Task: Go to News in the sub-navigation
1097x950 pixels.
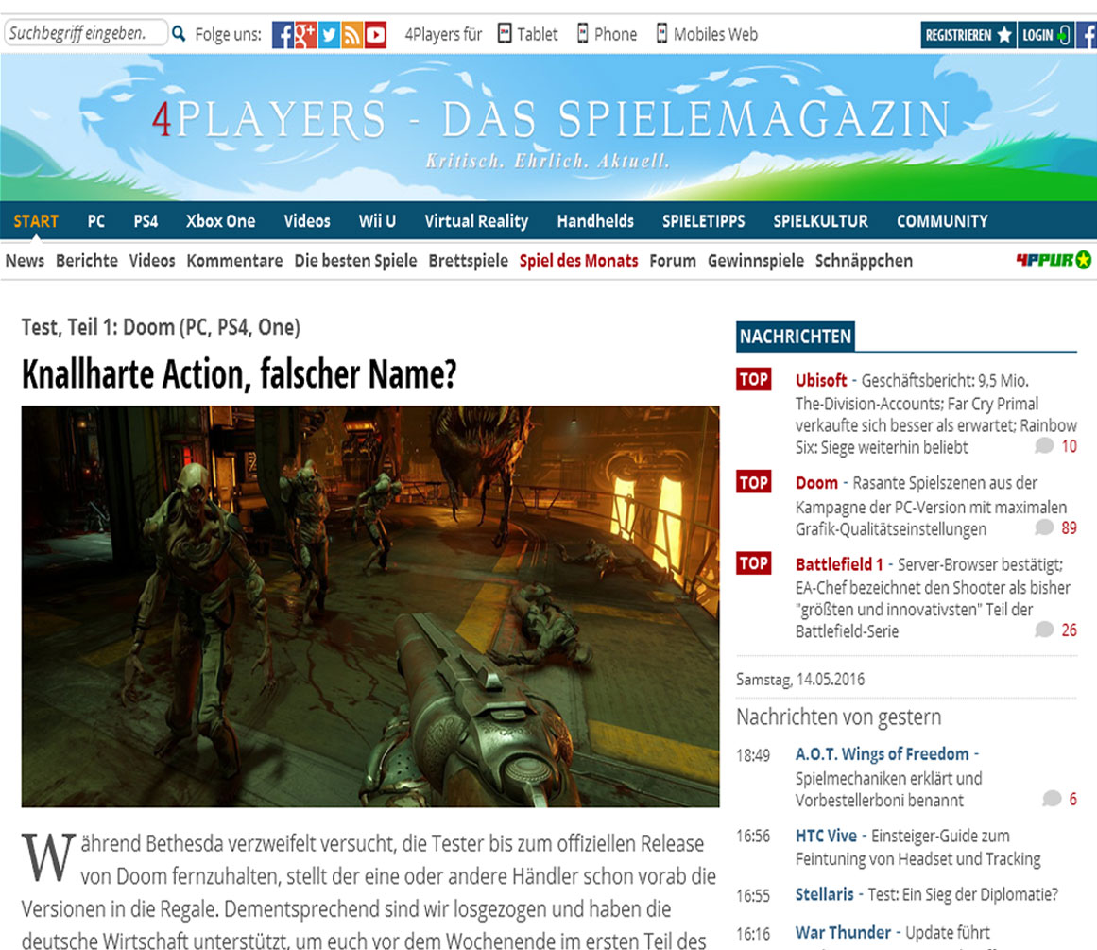Action: [25, 261]
